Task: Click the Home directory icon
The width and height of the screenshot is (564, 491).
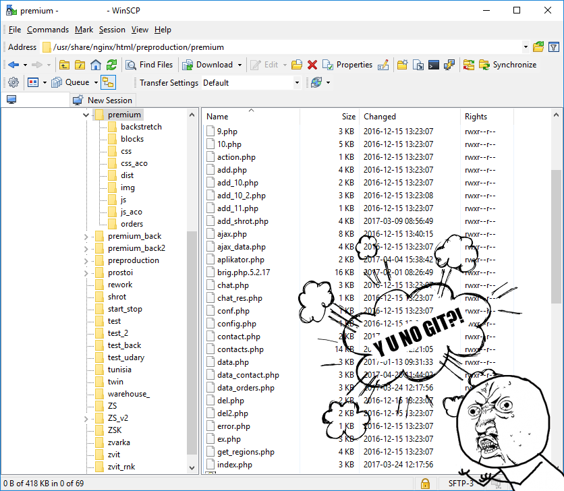Action: click(96, 65)
